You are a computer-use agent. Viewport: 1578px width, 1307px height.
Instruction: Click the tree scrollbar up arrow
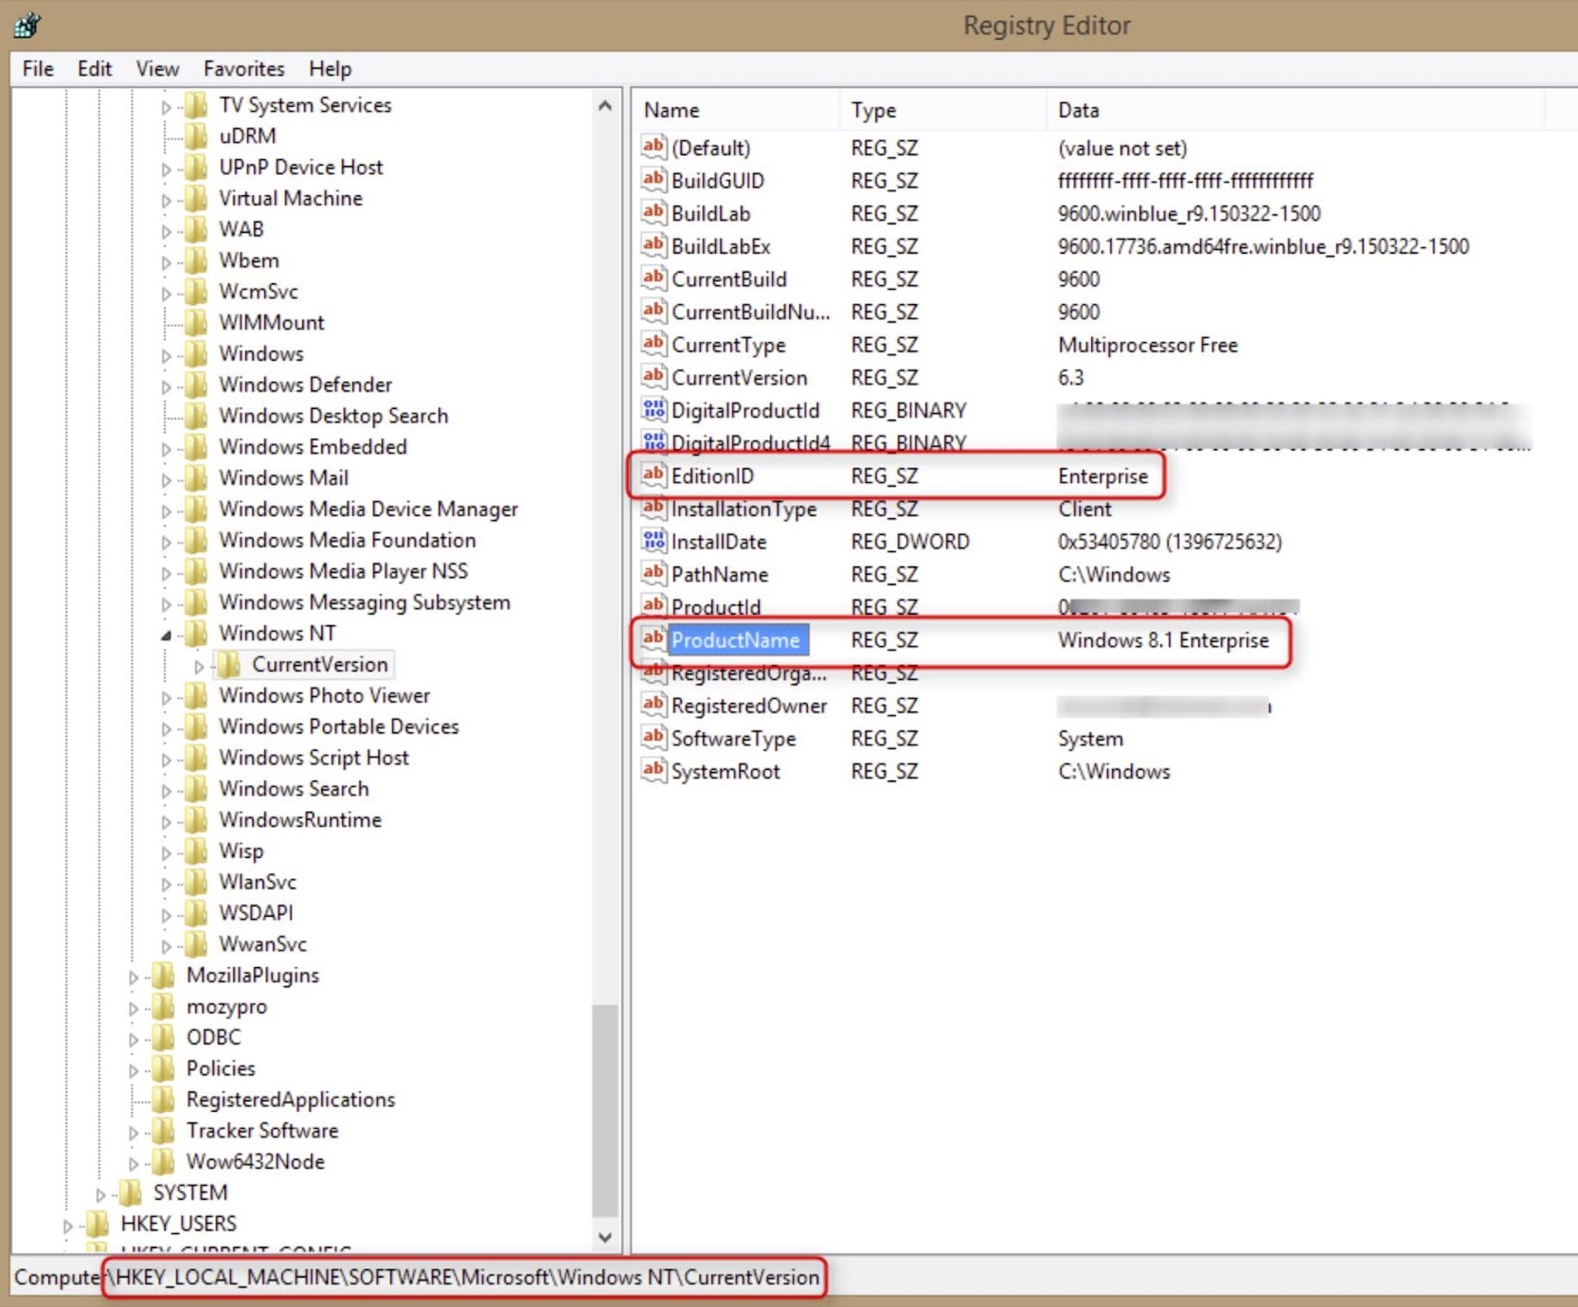[605, 106]
